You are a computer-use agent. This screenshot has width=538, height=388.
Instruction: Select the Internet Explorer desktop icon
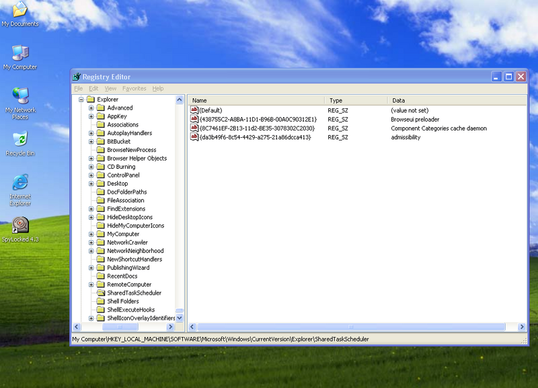[20, 190]
